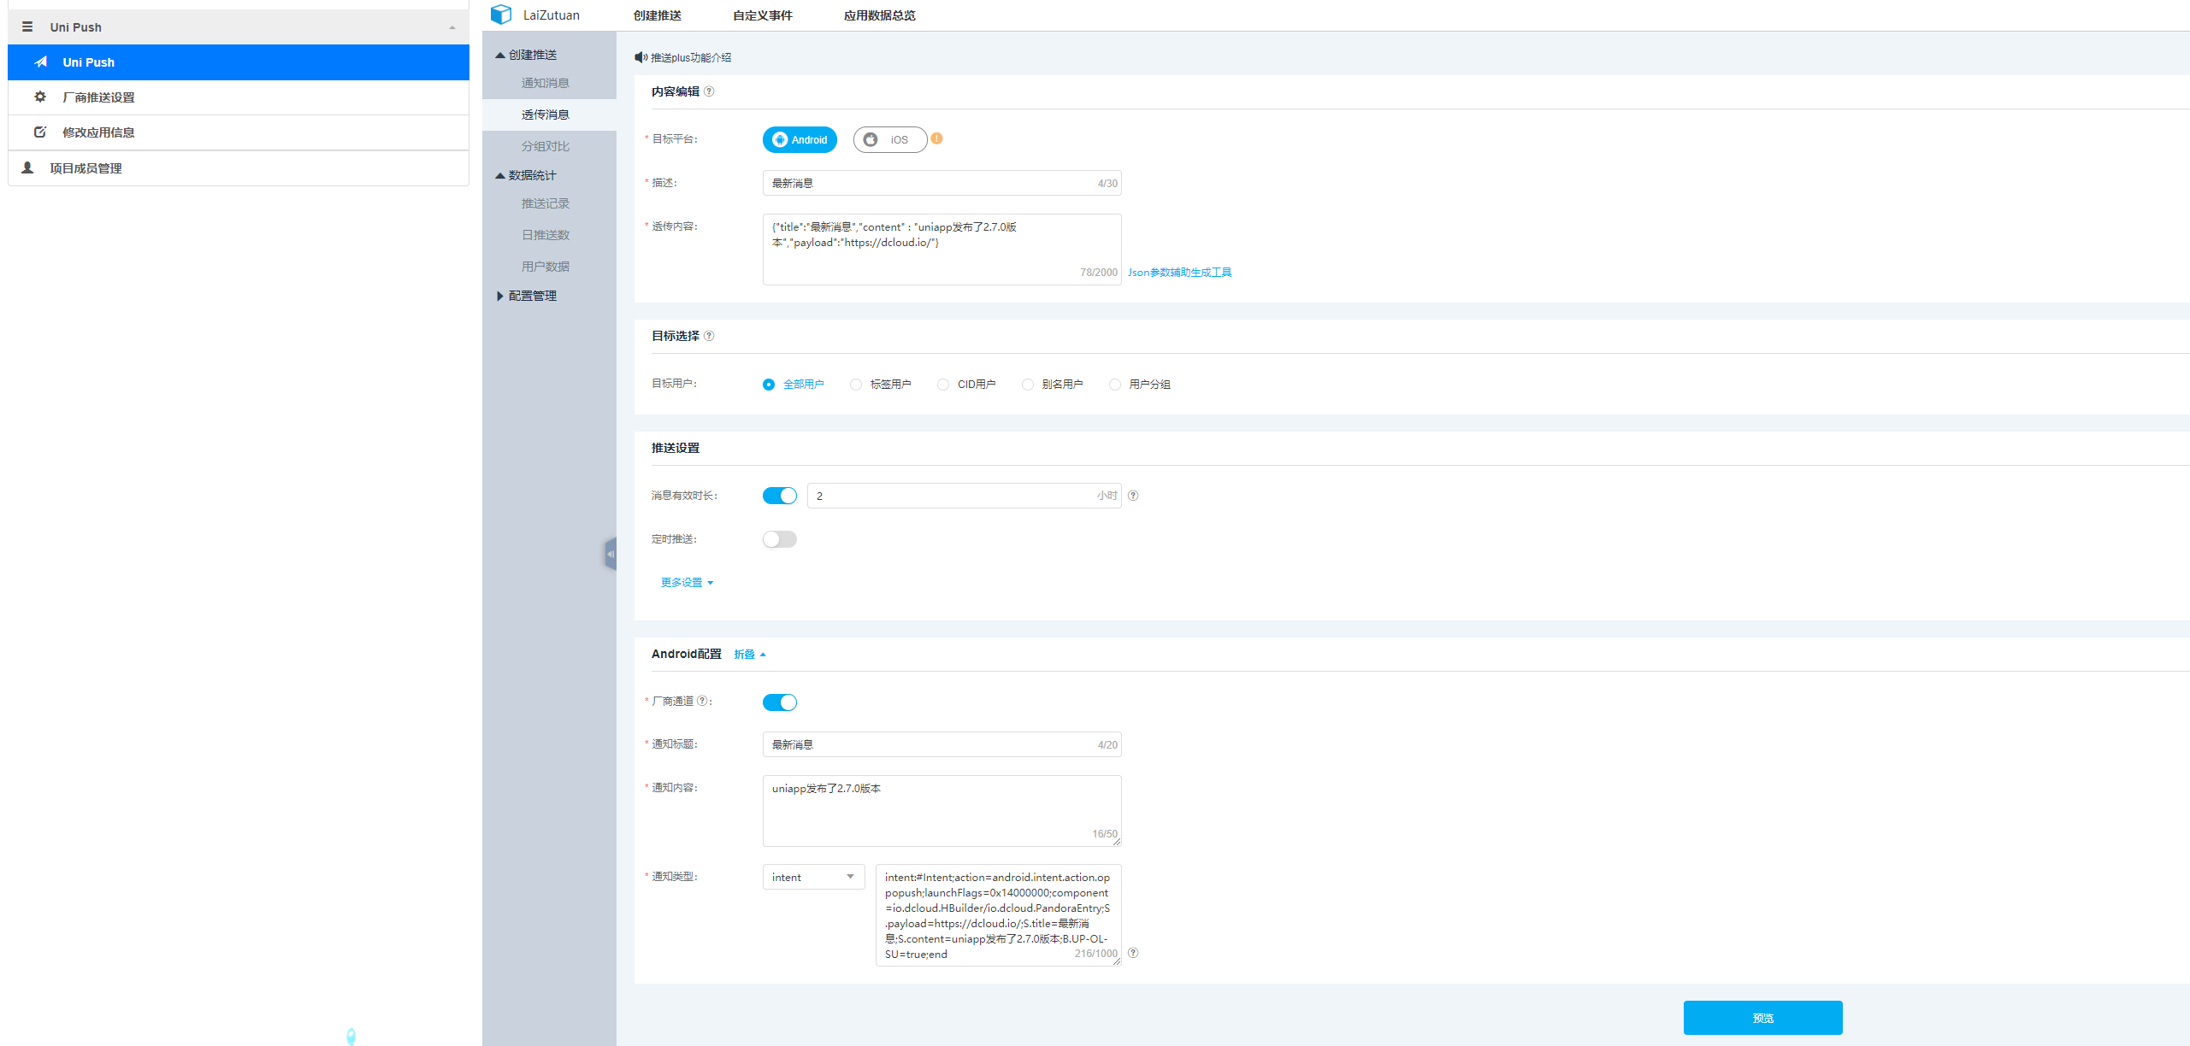Click the paper plane icon on Uni Push
Image resolution: width=2190 pixels, height=1046 pixels.
pyautogui.click(x=40, y=62)
